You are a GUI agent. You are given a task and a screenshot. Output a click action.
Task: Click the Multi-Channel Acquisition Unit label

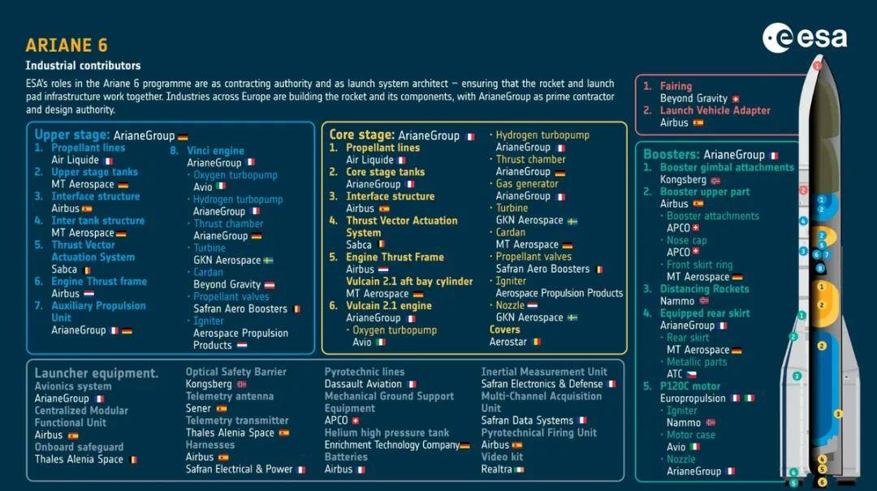click(x=542, y=402)
